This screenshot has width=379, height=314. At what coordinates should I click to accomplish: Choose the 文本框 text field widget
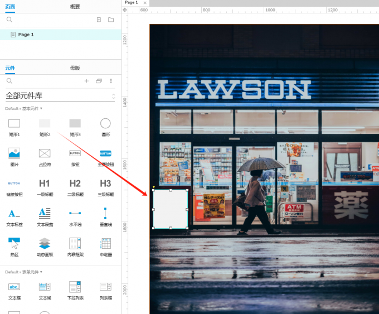[x=14, y=291]
